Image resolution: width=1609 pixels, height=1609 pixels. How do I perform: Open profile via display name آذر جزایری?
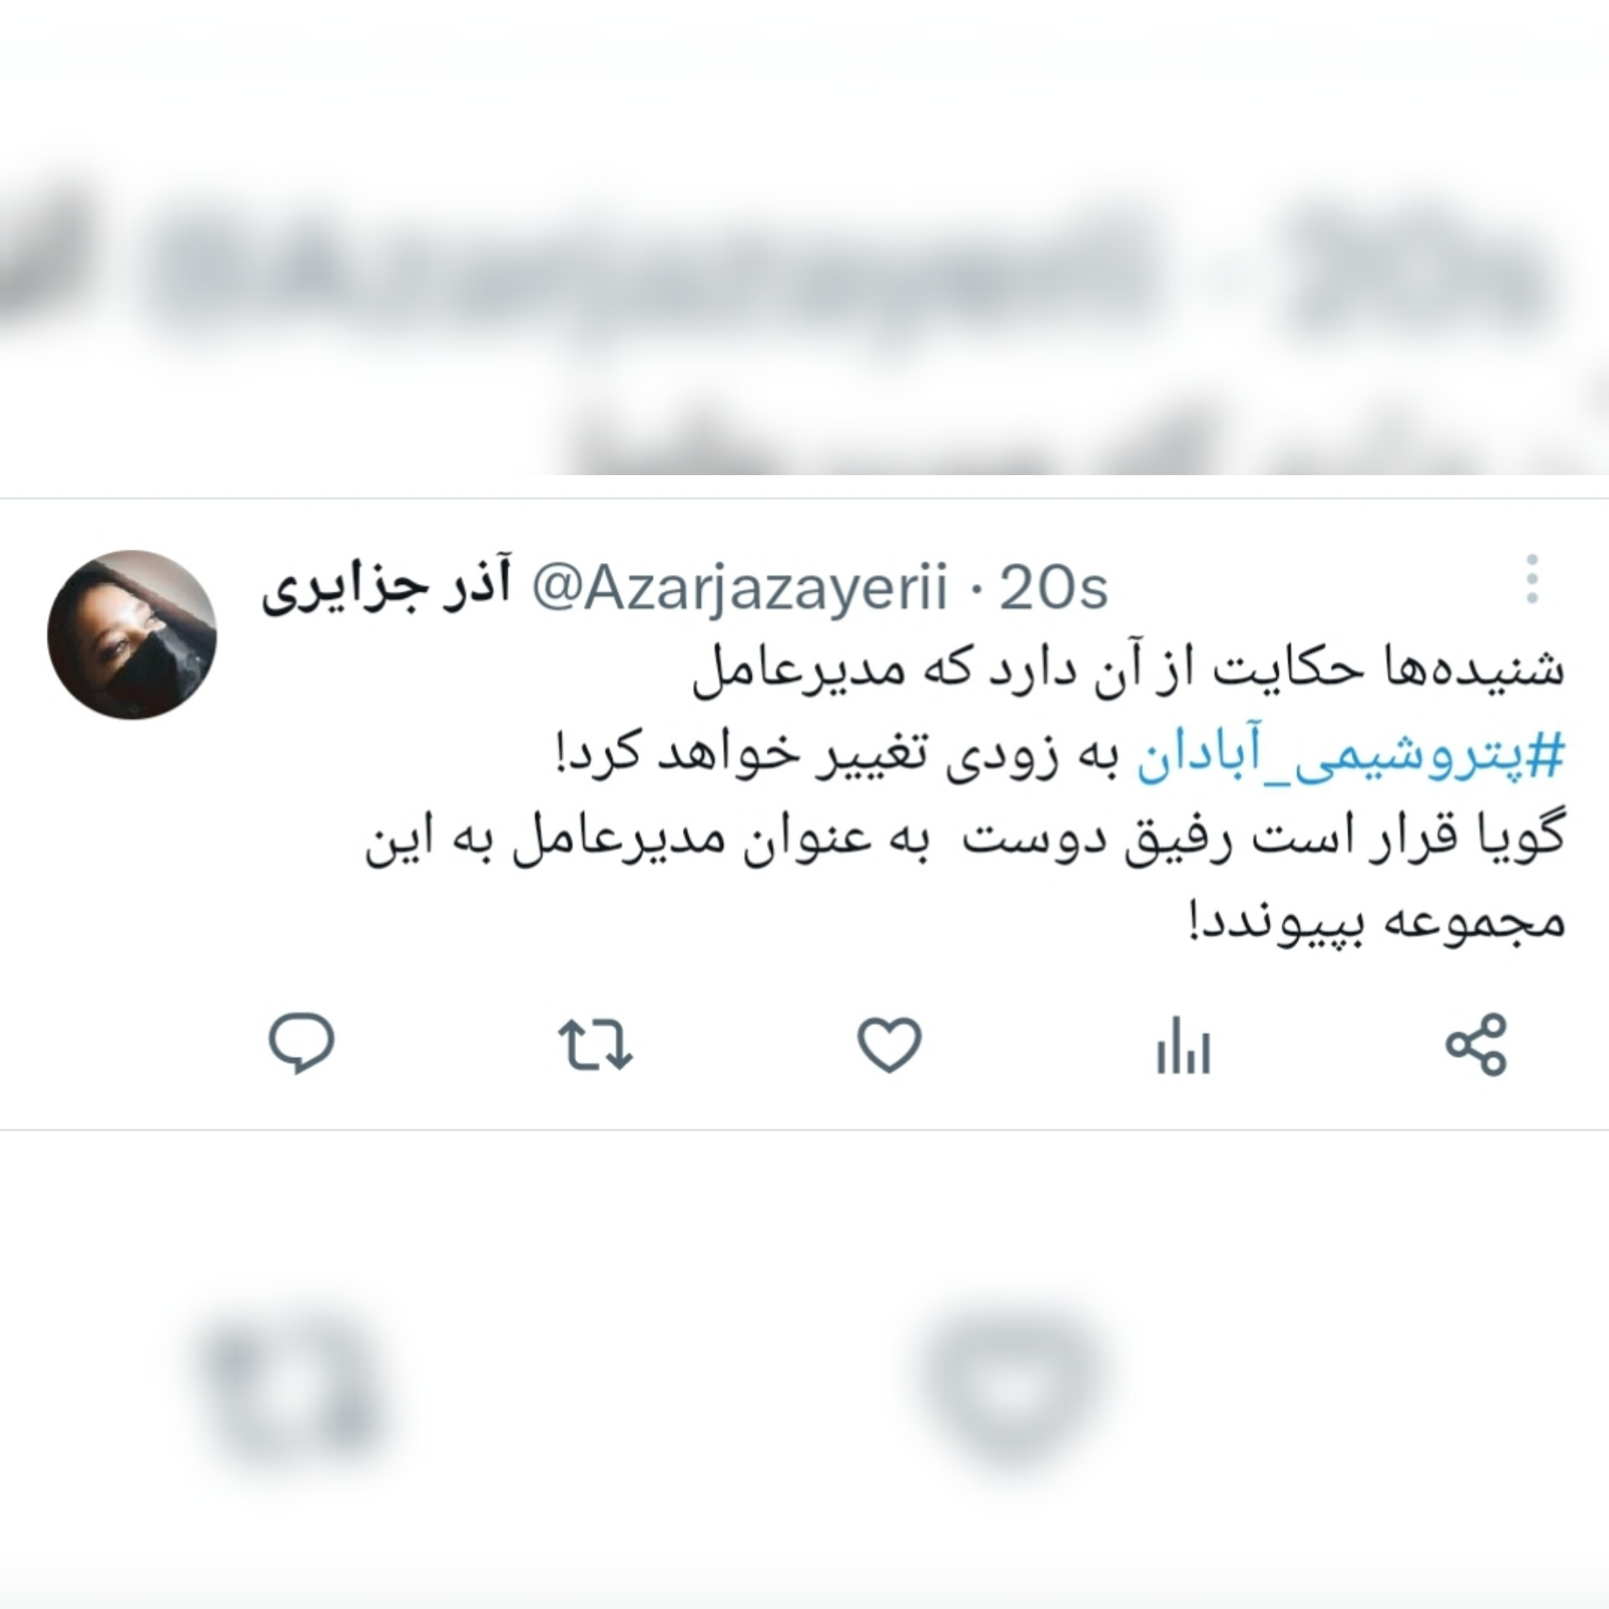[386, 589]
